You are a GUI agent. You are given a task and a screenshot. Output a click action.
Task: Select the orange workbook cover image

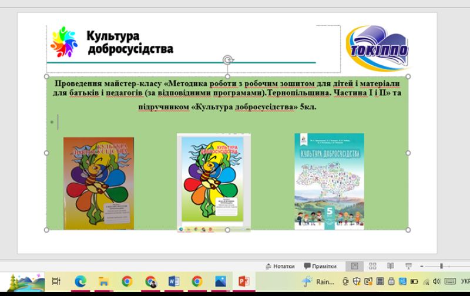tap(99, 183)
